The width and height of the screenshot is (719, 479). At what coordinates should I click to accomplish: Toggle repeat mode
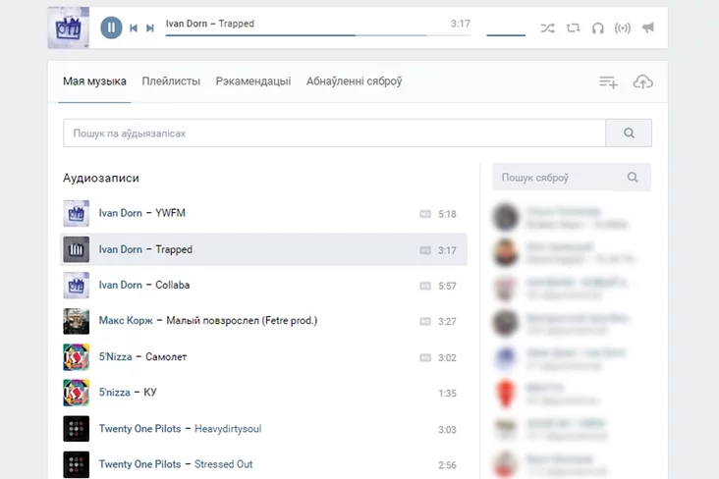point(573,27)
